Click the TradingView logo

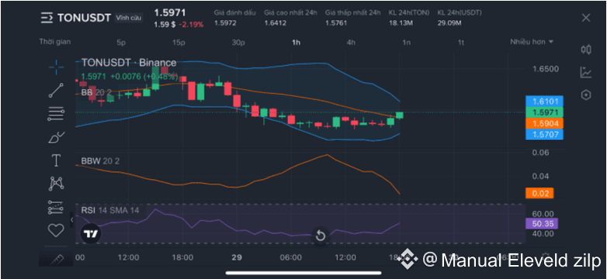91,233
